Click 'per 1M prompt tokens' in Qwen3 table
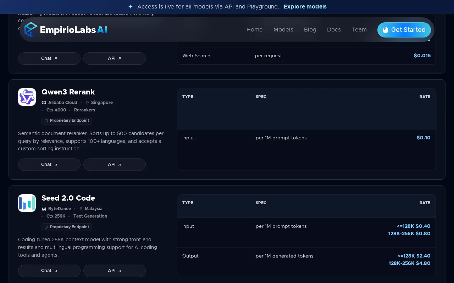This screenshot has height=283, width=454. (281, 138)
